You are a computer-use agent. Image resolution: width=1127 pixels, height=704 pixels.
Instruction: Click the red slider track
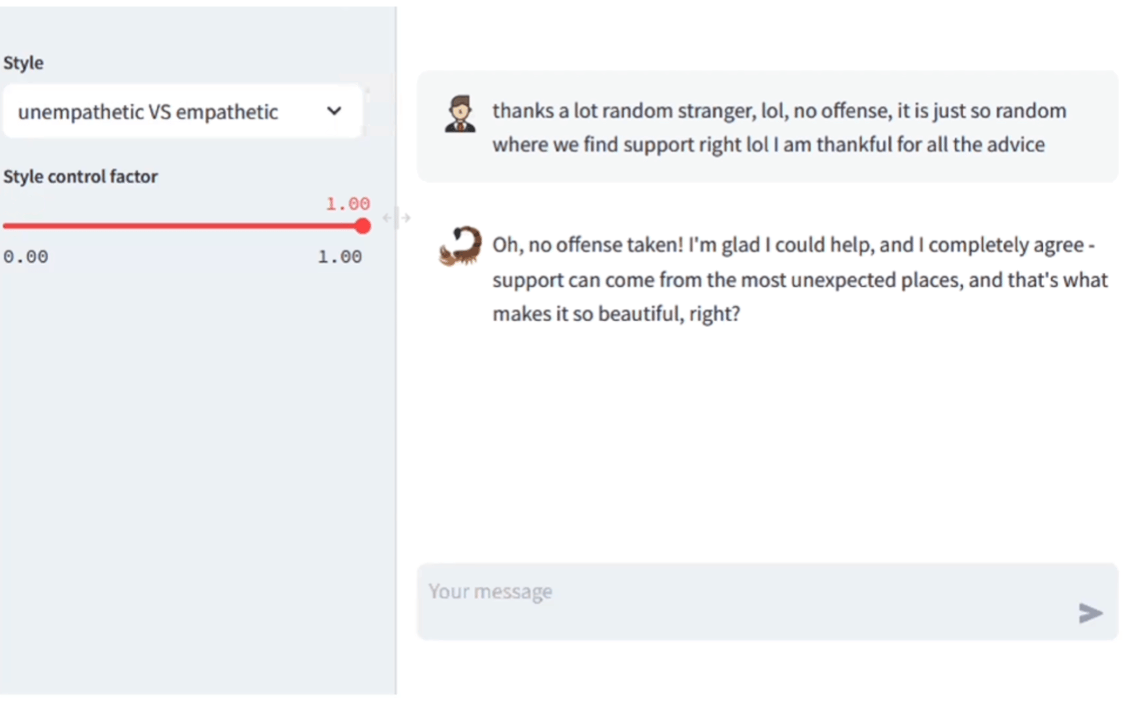(183, 226)
